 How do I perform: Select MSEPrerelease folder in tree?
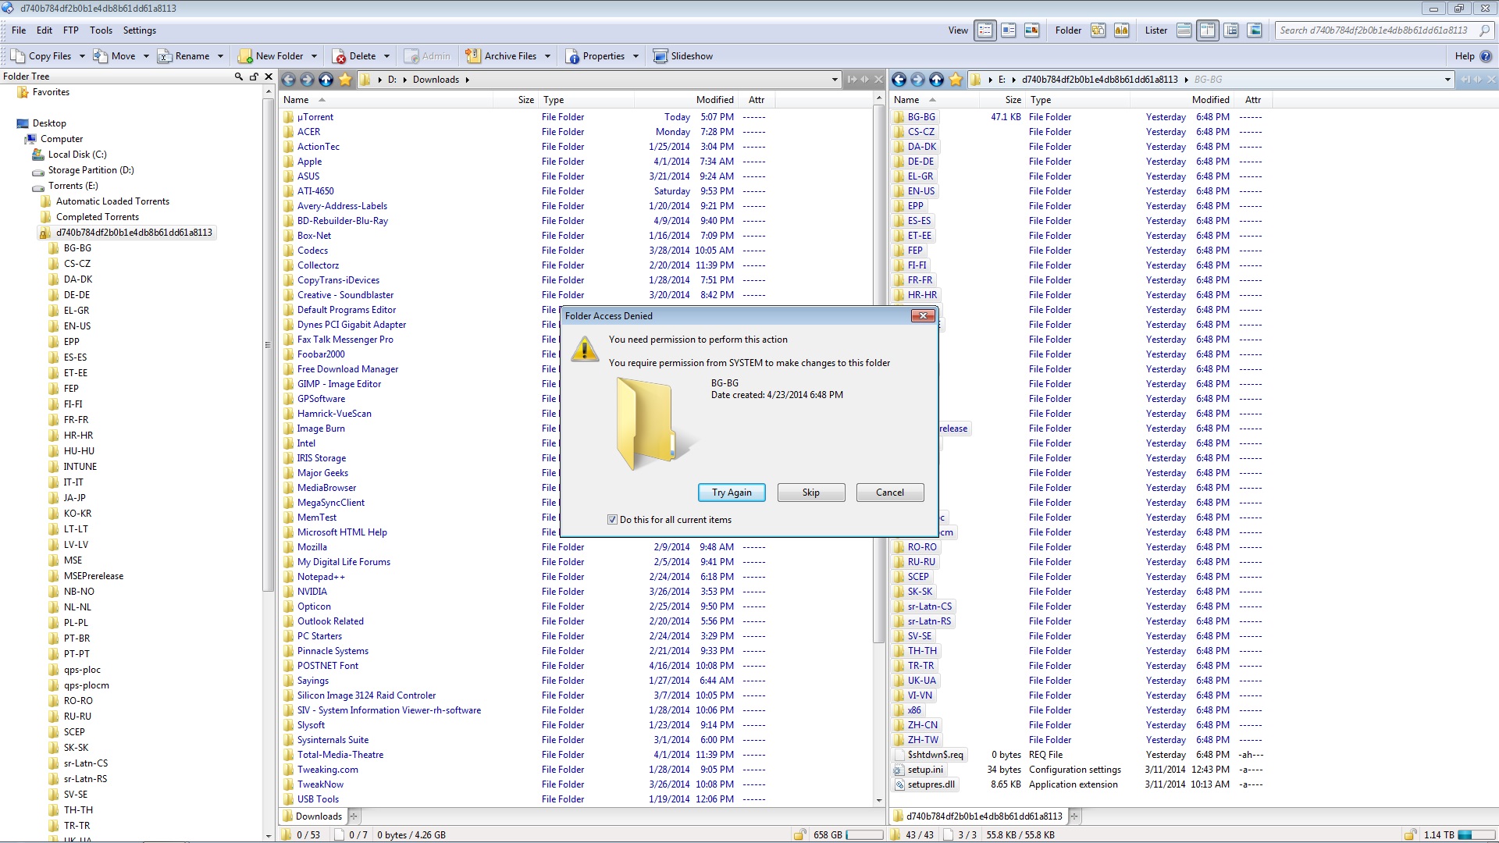click(94, 576)
